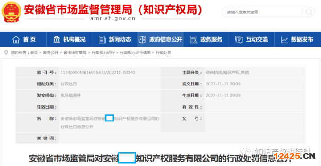The image size is (321, 166).
Task: Open the 互动交流 navigation menu item
Action: click(251, 40)
